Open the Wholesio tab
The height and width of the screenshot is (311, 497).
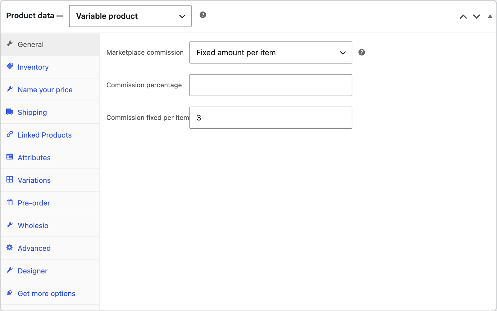pyautogui.click(x=50, y=226)
